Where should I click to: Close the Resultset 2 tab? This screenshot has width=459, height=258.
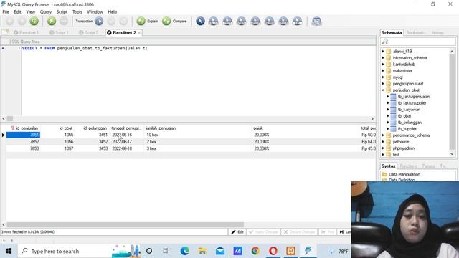coord(139,33)
